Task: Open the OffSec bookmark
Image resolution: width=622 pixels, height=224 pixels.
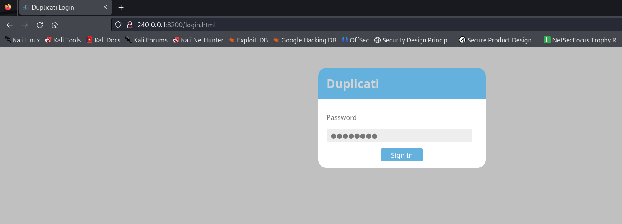Action: [x=355, y=40]
